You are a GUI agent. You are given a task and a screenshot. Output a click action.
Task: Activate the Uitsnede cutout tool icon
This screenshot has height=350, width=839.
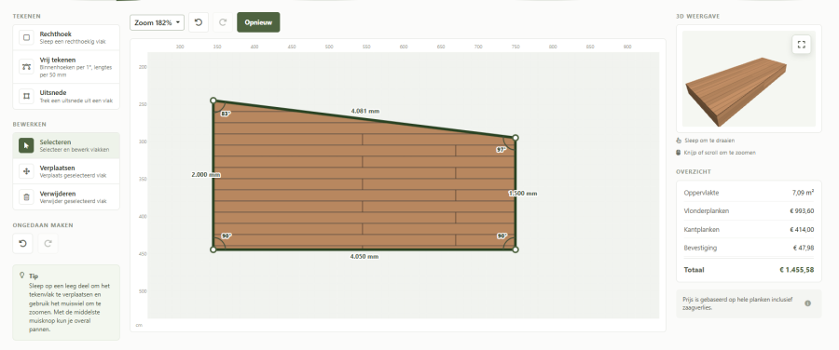point(26,96)
